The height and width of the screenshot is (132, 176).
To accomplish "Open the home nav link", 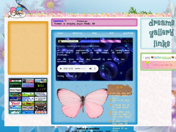I will pos(60,33).
